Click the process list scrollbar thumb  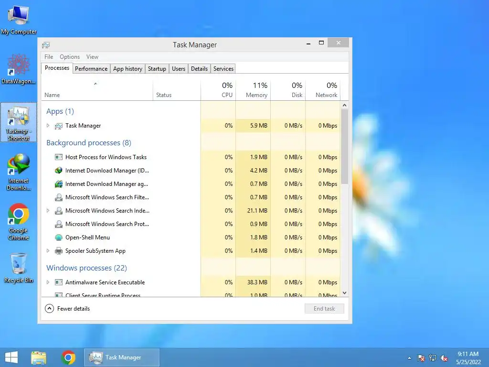(x=344, y=147)
